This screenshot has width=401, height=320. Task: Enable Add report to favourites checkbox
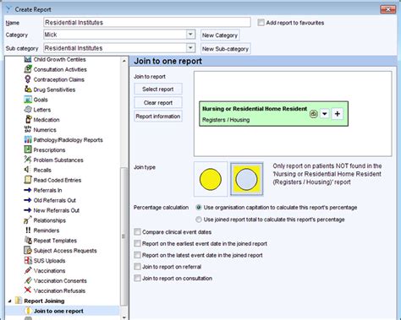coord(261,23)
